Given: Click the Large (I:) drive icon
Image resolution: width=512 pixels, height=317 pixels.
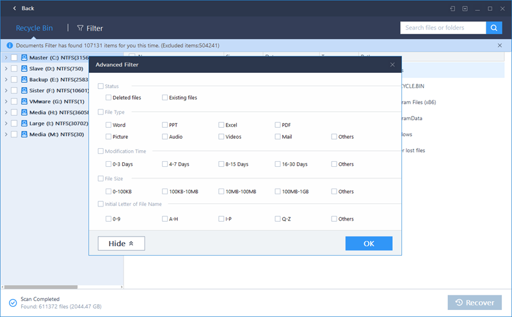Looking at the screenshot, I should (24, 123).
